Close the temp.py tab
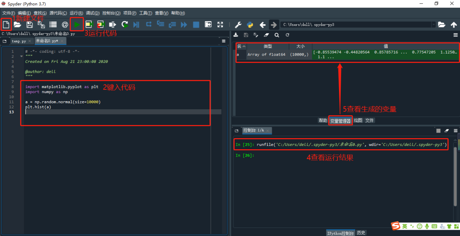This screenshot has width=460, height=236. pyautogui.click(x=30, y=41)
